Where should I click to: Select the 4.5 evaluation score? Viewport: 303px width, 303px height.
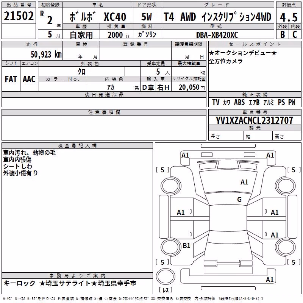pos(289,17)
